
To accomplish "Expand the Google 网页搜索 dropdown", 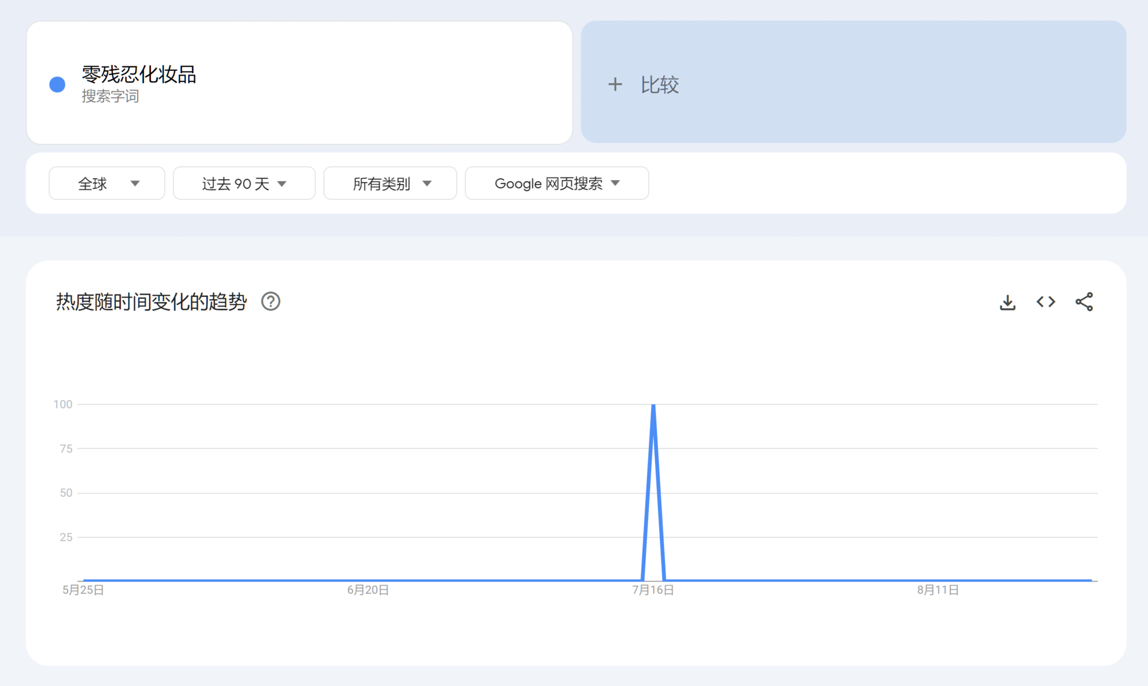I will tap(556, 184).
